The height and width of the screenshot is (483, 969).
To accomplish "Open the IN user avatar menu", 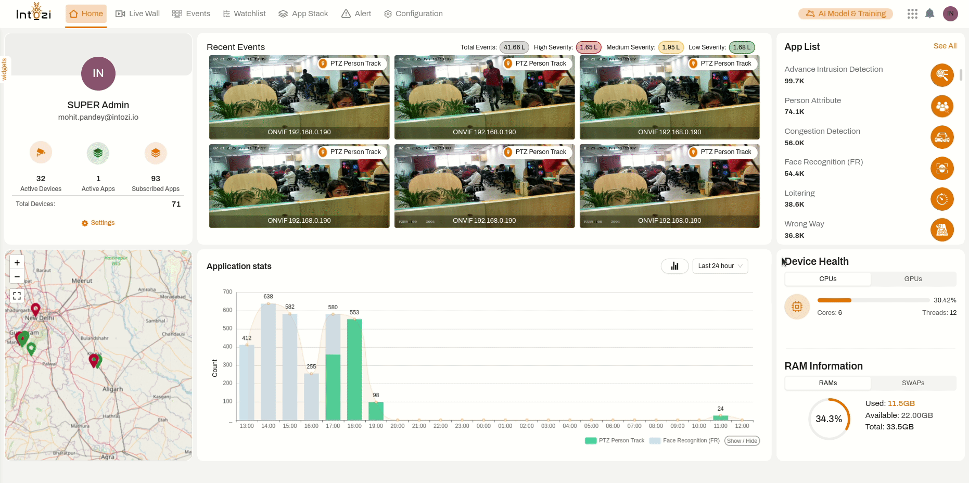I will 950,14.
